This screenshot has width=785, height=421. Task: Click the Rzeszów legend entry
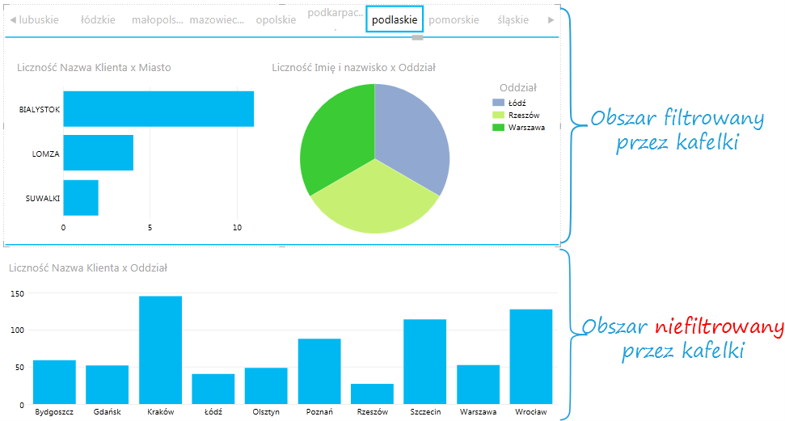tap(523, 115)
